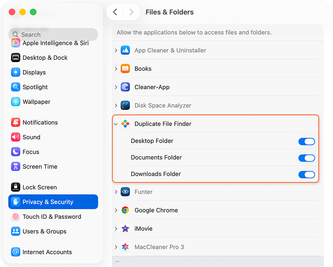
Task: Click the Books app icon
Action: pyautogui.click(x=125, y=69)
